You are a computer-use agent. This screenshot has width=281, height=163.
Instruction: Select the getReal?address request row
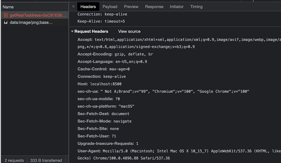click(38, 15)
